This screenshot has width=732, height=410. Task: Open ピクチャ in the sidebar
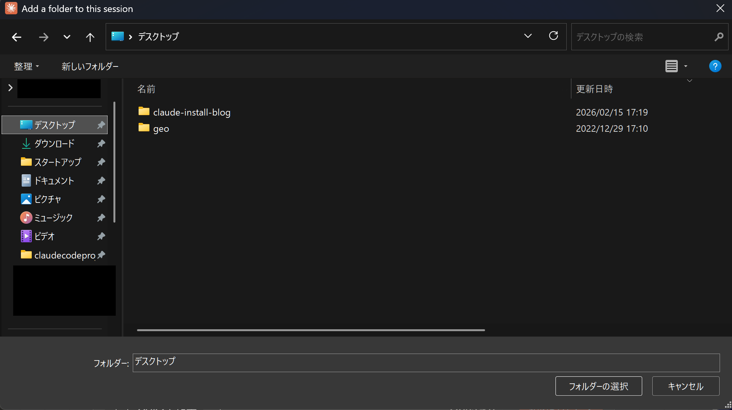pyautogui.click(x=48, y=199)
